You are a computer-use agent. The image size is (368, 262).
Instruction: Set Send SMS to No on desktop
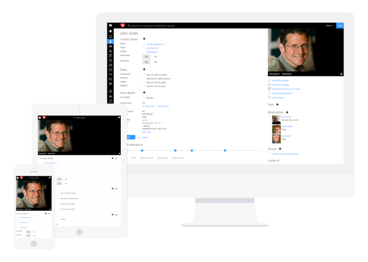(156, 62)
